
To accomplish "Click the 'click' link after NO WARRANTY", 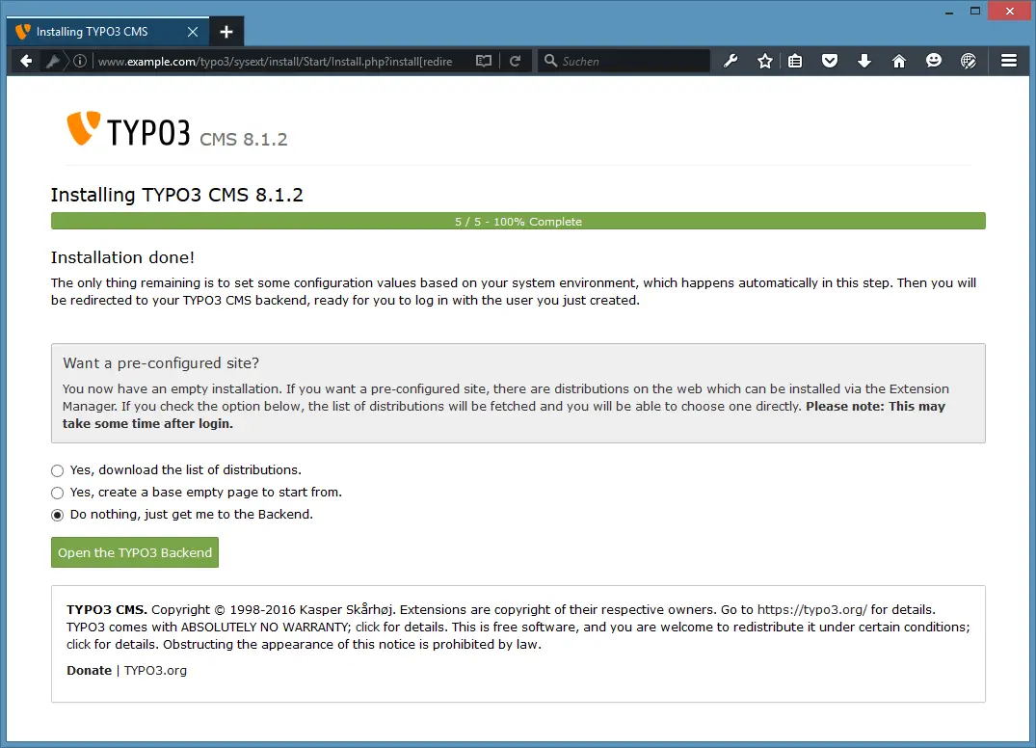I will (367, 627).
